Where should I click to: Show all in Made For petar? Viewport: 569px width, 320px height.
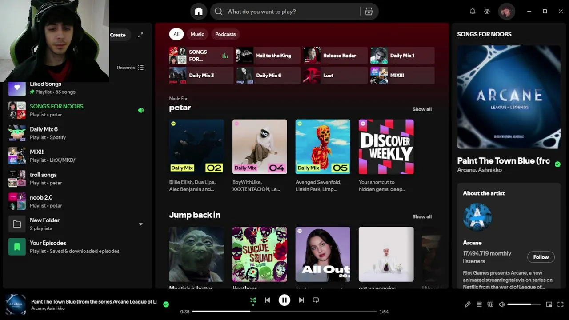coord(422,109)
